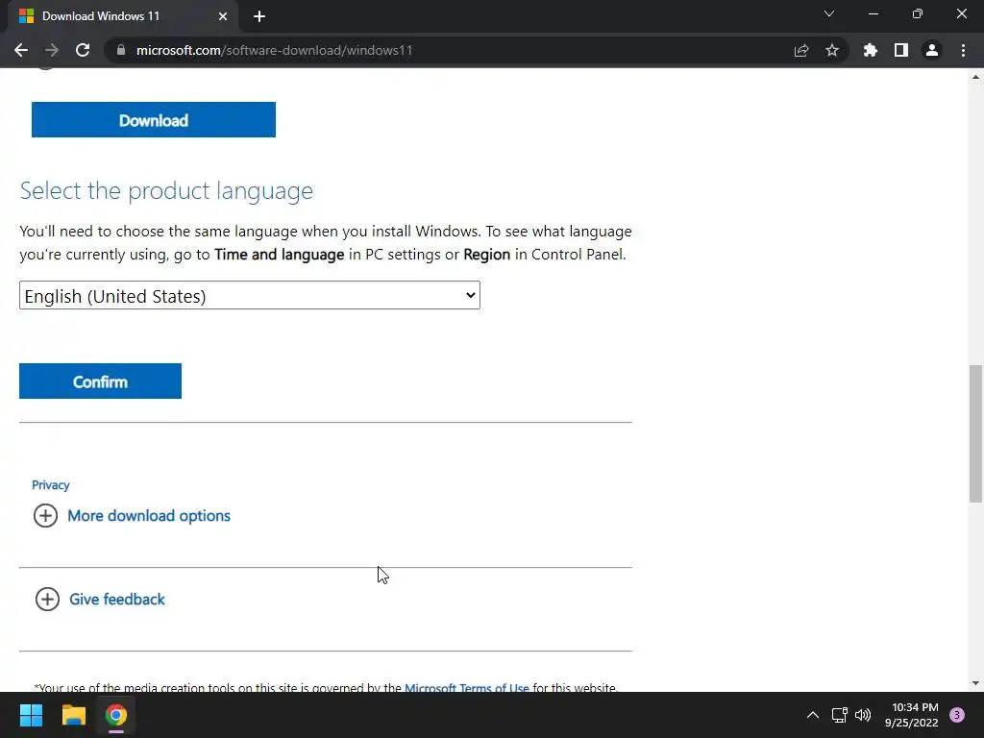Restore down the Chrome window
The image size is (984, 738).
tap(918, 13)
